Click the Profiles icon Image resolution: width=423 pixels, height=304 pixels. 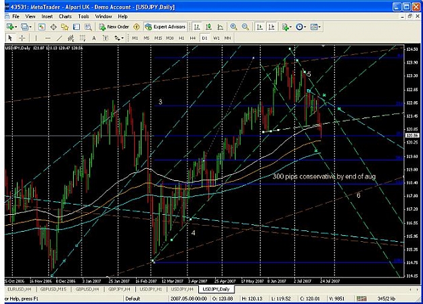click(x=24, y=26)
